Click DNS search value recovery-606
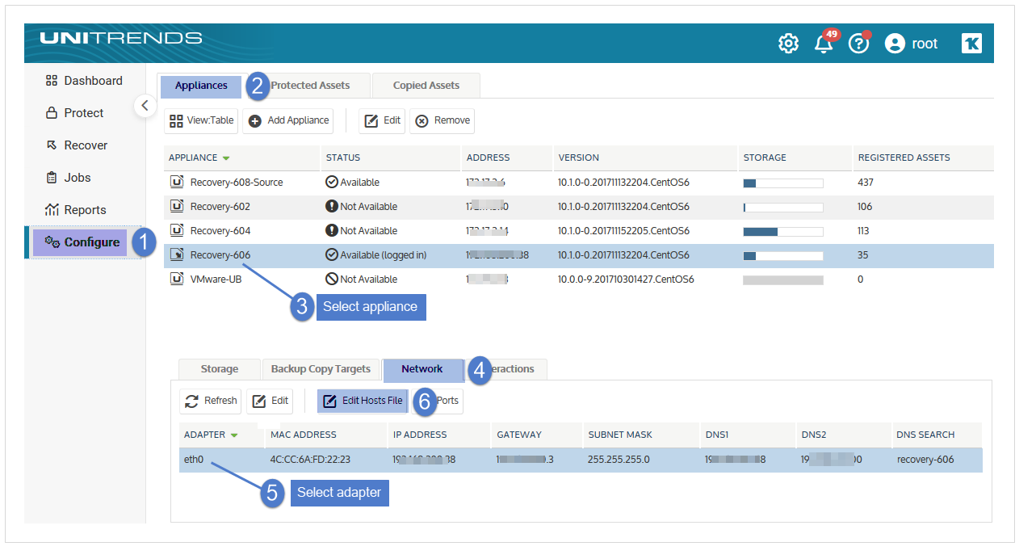 click(925, 460)
